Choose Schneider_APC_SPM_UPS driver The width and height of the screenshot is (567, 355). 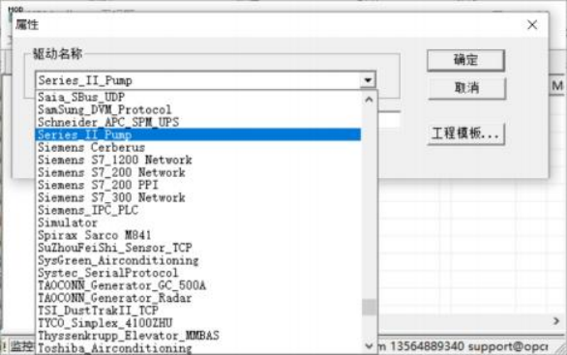click(x=199, y=122)
